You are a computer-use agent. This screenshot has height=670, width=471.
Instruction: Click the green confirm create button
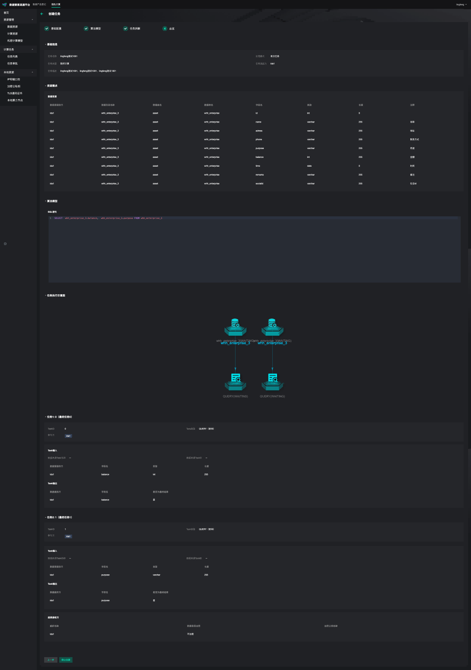[66, 660]
